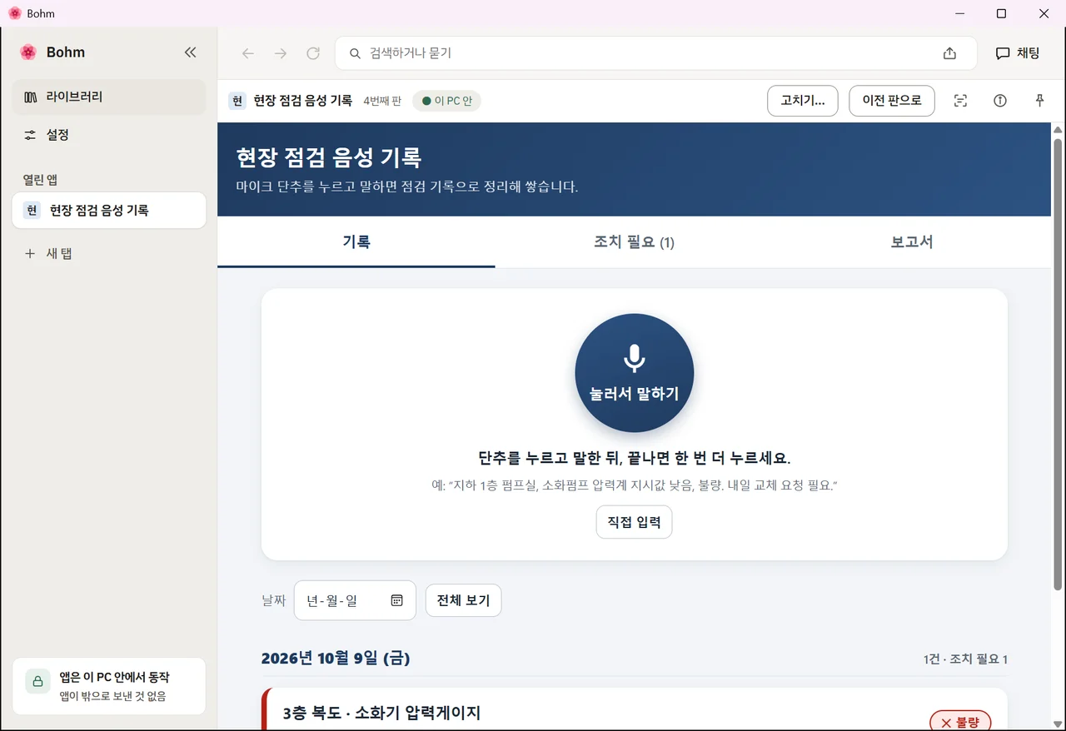Click the 현 app icon in the header
Viewport: 1066px width, 731px height.
coord(238,101)
